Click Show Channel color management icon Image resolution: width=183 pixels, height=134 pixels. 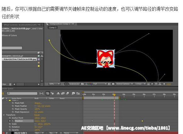click(90, 84)
